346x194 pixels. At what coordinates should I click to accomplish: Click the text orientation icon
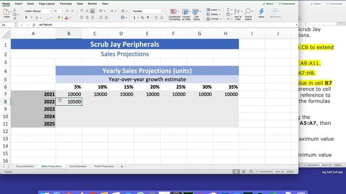coord(101,11)
